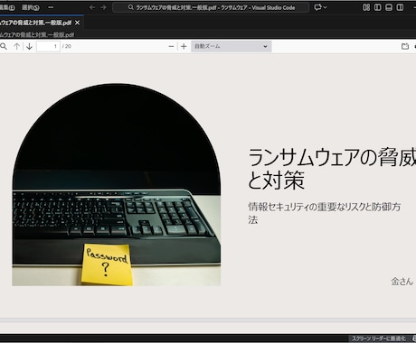
Task: Click the subtitle 情報セキュリティの重要なリスク
Action: (x=324, y=213)
